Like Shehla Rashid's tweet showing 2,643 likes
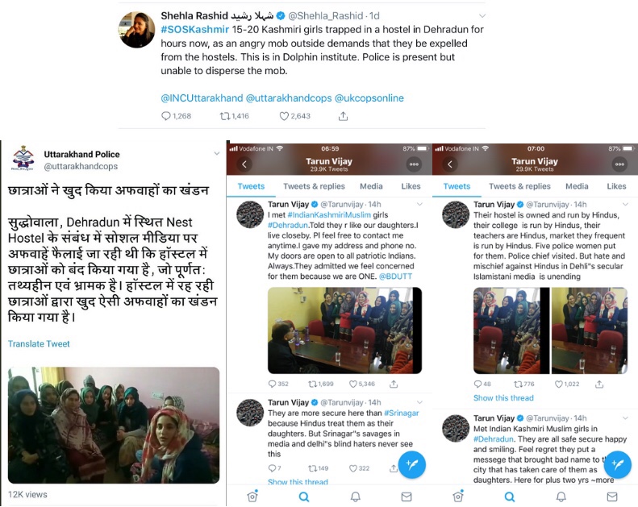 click(284, 116)
